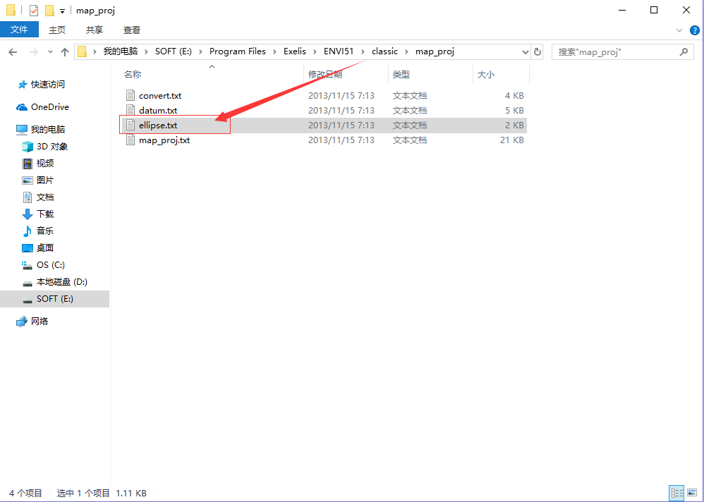Select classic in the address path
The height and width of the screenshot is (502, 704).
click(x=384, y=51)
